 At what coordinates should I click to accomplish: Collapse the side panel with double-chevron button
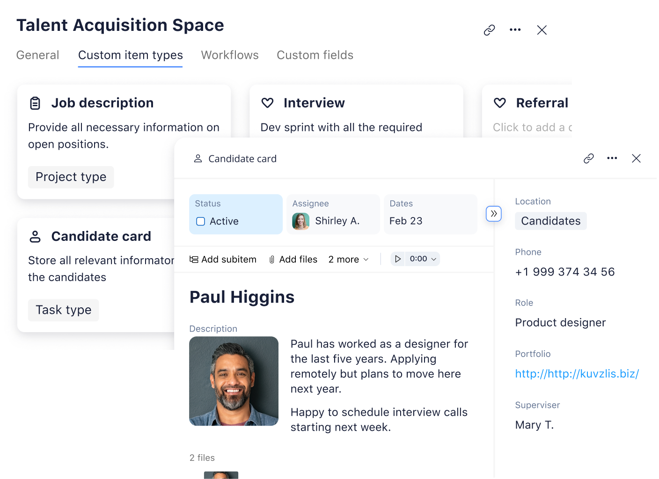(493, 214)
